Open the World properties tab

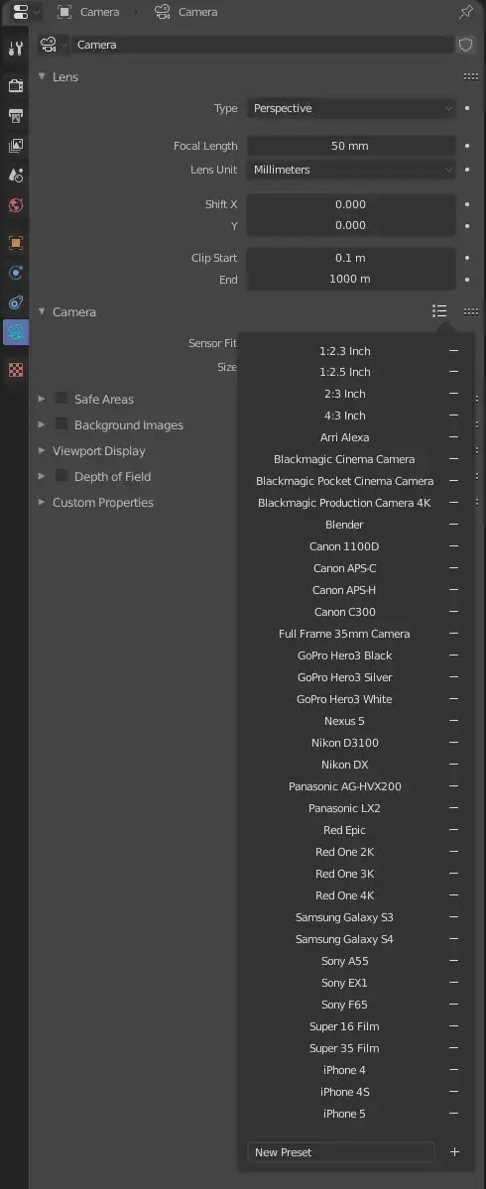(15, 205)
